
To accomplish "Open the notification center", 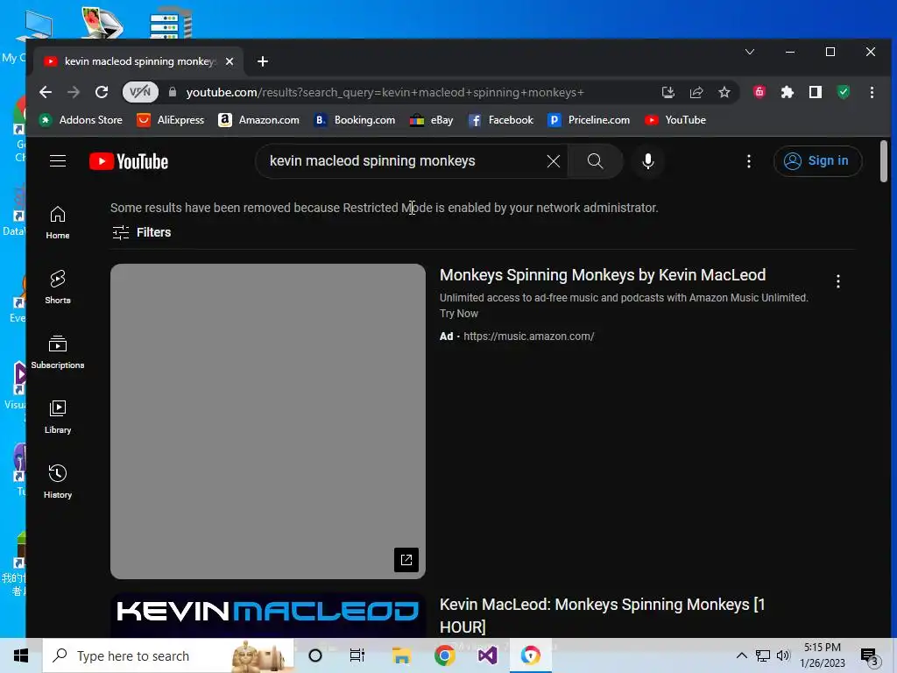I will [x=869, y=657].
